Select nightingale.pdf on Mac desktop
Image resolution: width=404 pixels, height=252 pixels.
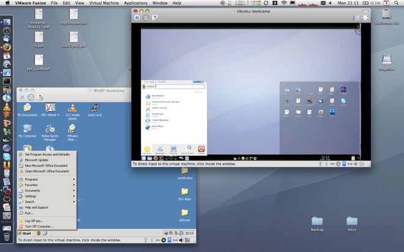tap(73, 17)
